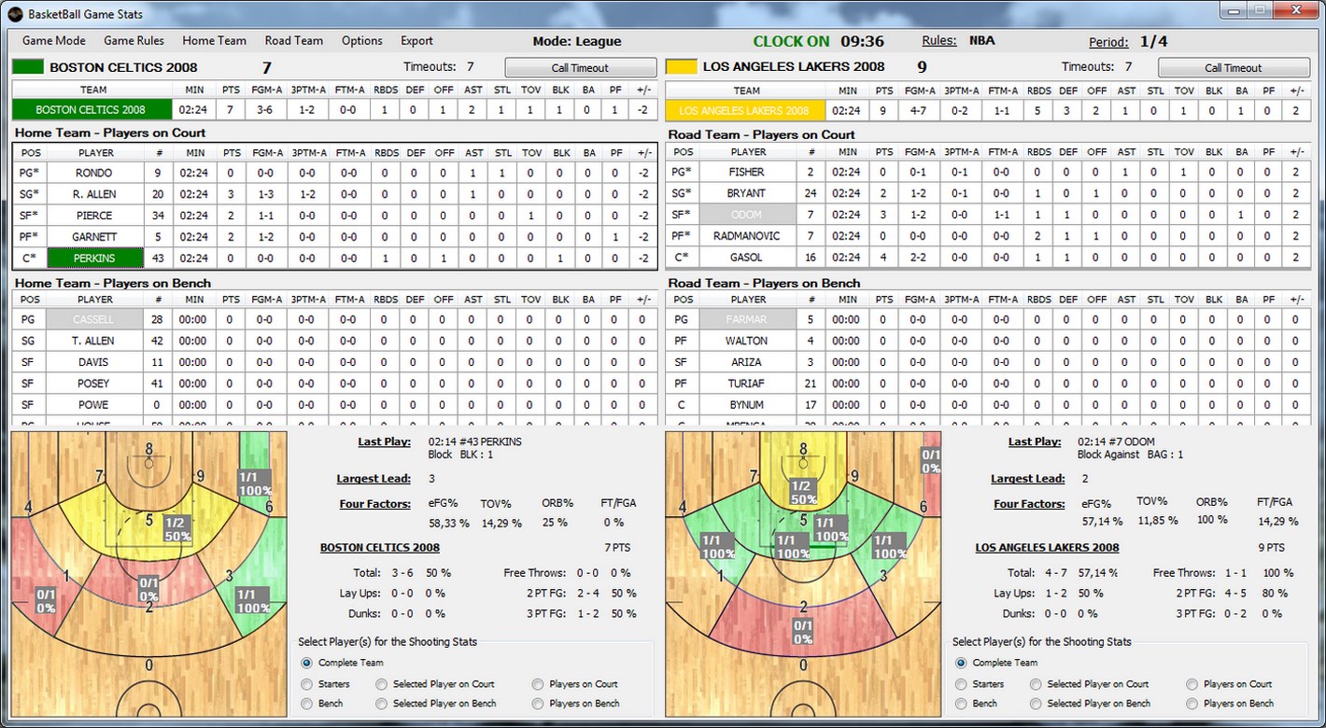Select bench player CASSELL

(94, 319)
